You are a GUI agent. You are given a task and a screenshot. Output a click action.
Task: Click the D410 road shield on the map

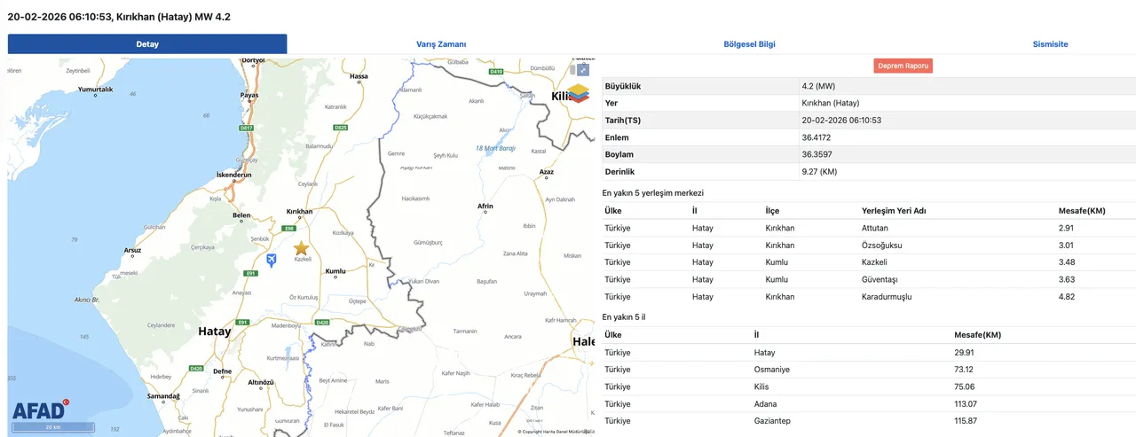496,71
